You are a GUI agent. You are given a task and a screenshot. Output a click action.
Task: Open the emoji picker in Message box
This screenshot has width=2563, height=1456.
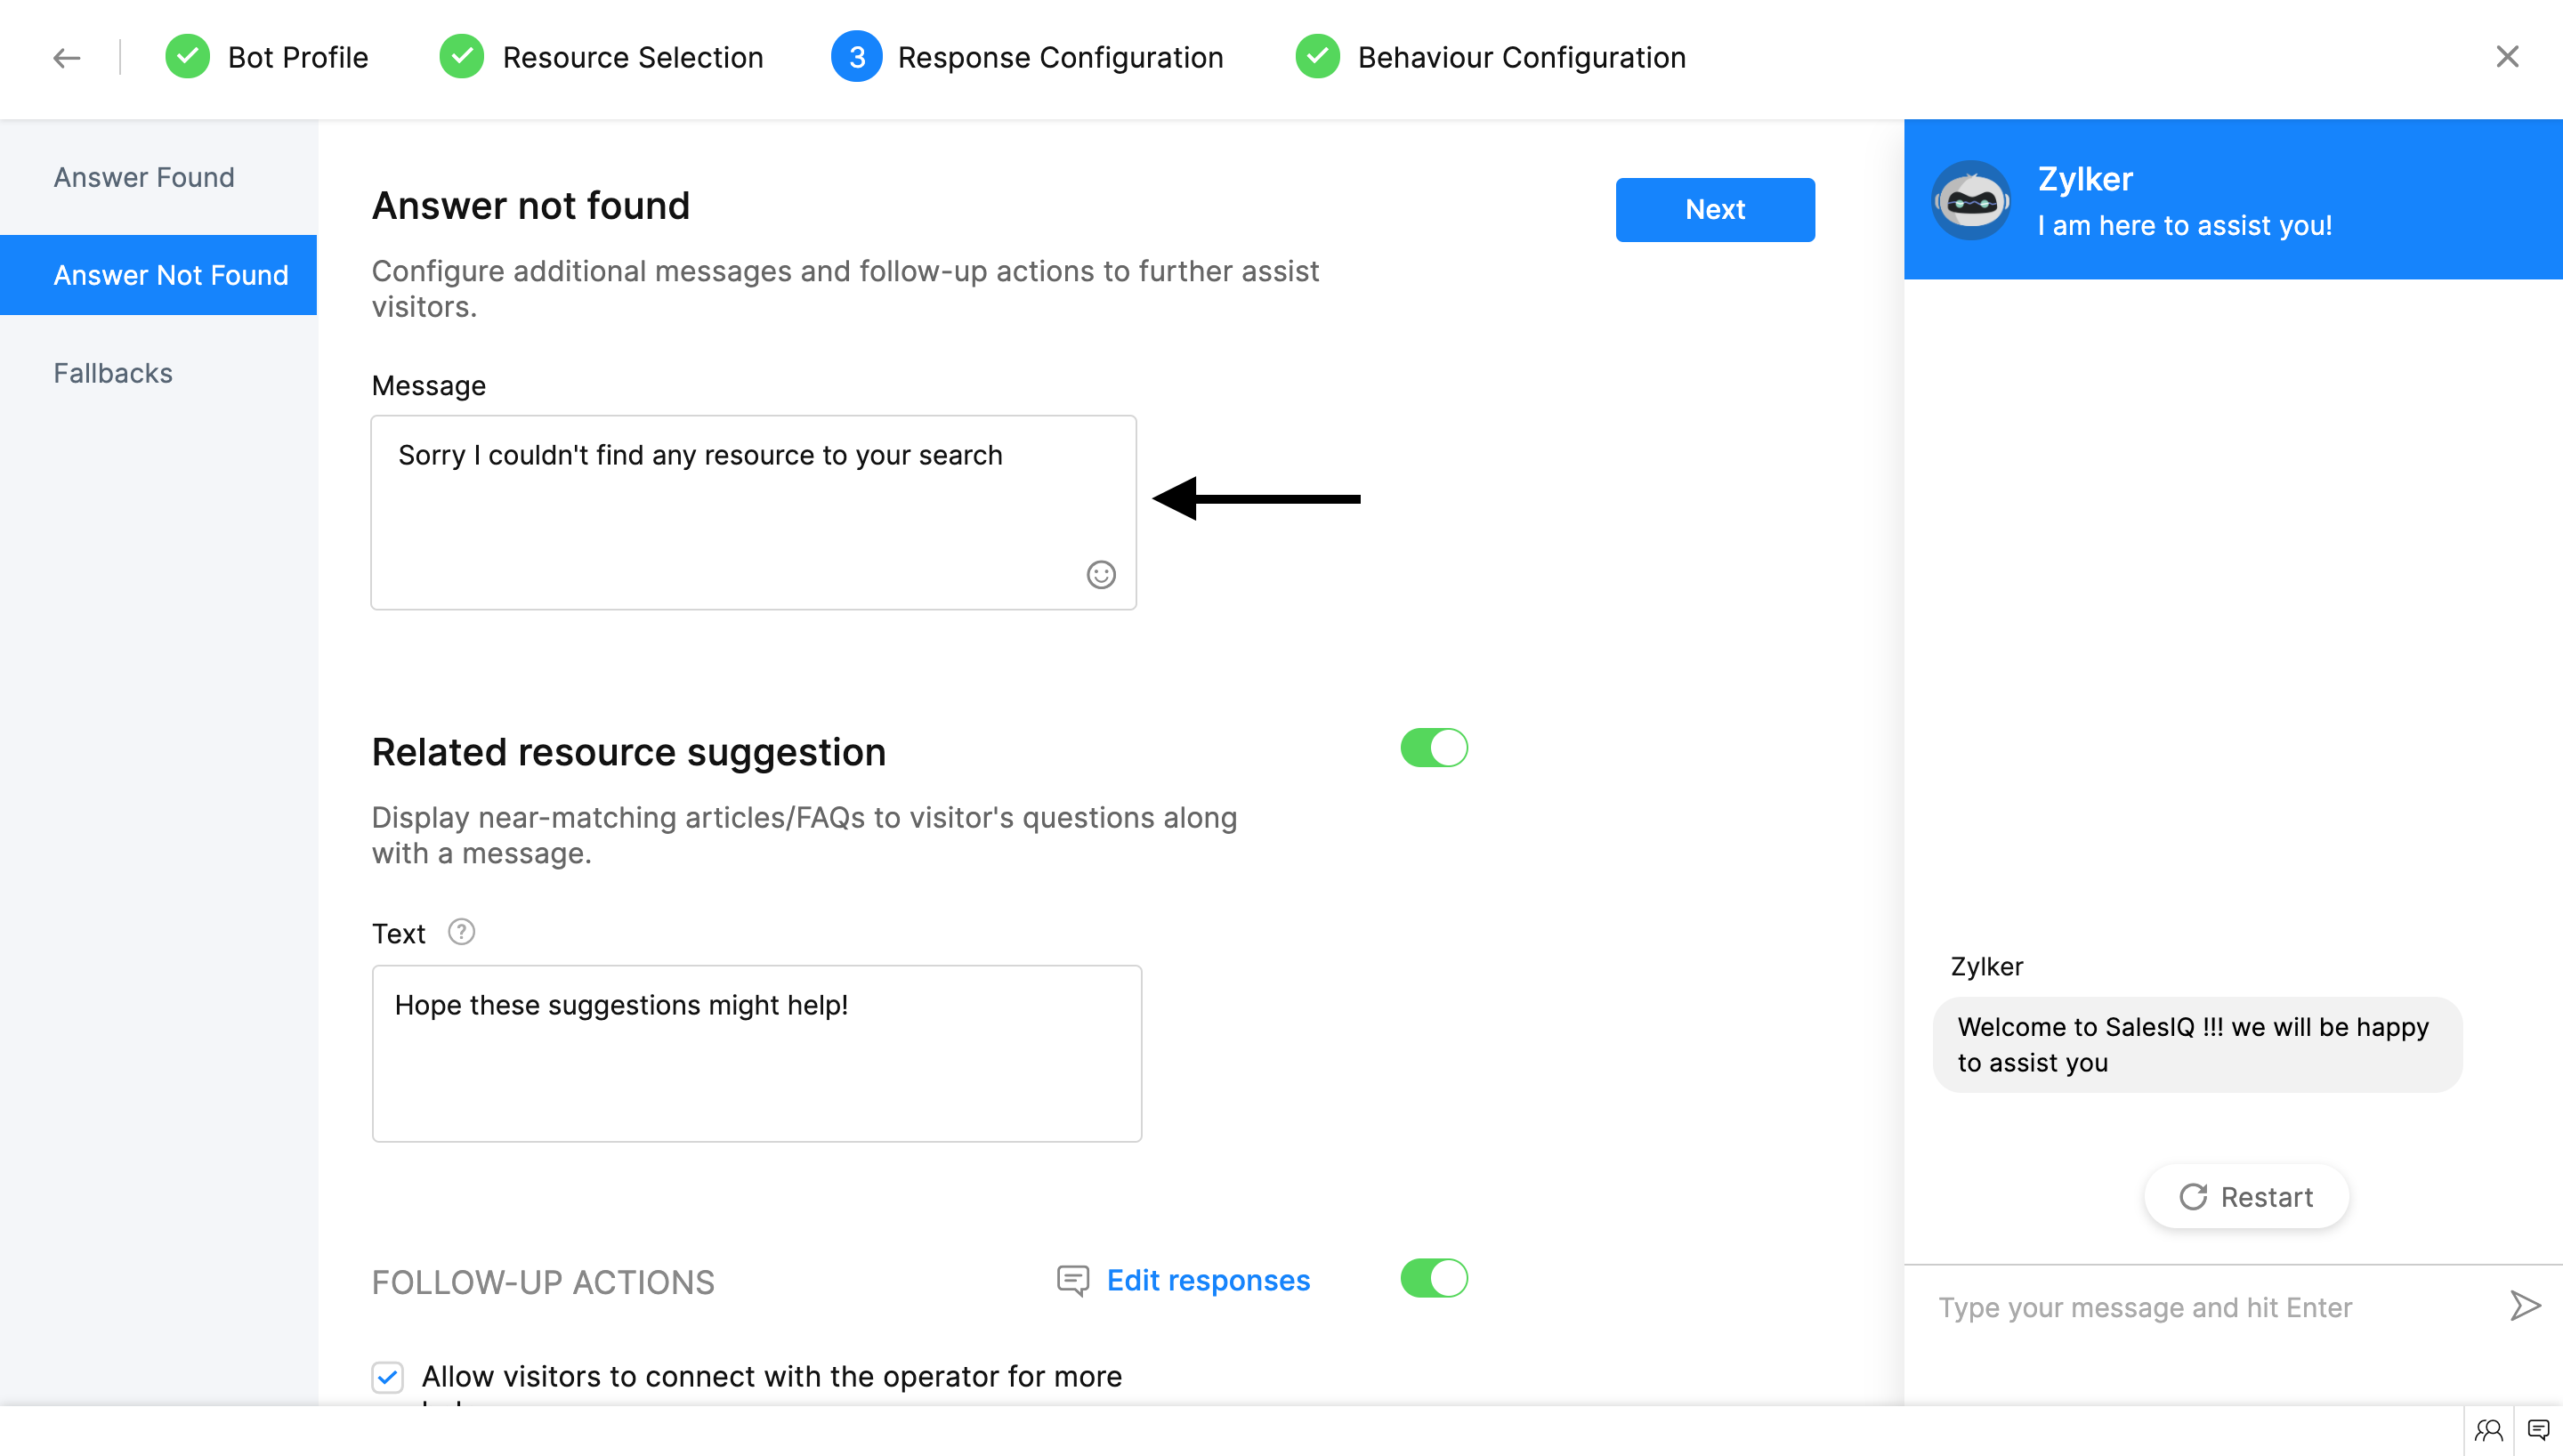(x=1101, y=574)
